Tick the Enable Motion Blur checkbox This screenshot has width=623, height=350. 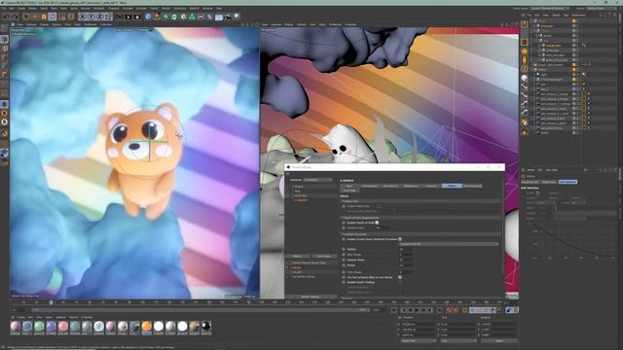(379, 206)
